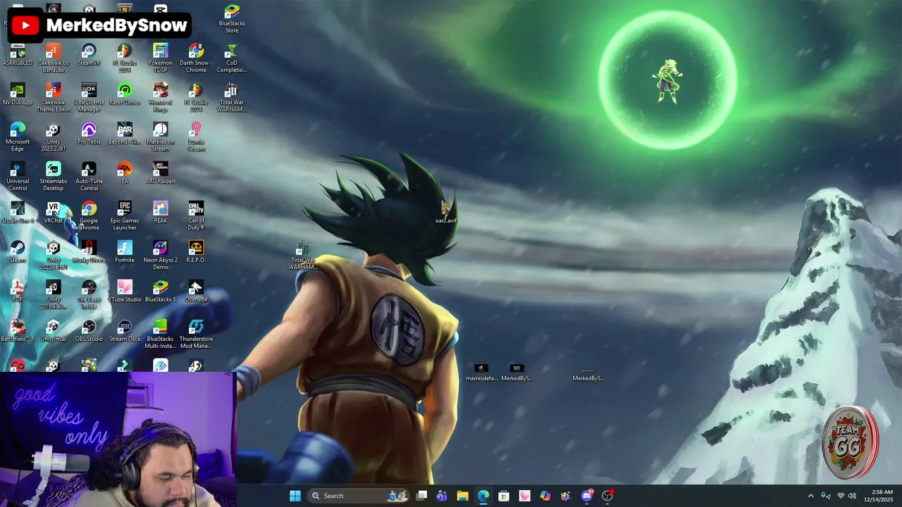Open the R.E.P.O. game shortcut

pyautogui.click(x=196, y=253)
